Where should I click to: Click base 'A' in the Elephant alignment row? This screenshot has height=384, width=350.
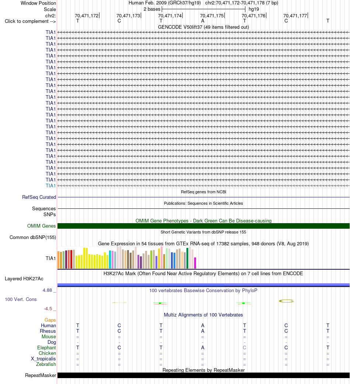203,348
